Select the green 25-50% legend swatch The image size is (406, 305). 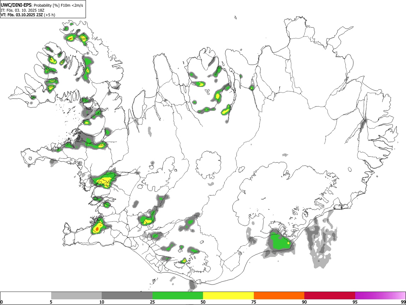click(178, 296)
